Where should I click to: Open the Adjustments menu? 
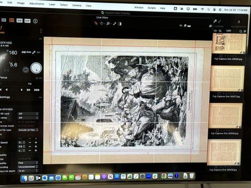click(37, 4)
